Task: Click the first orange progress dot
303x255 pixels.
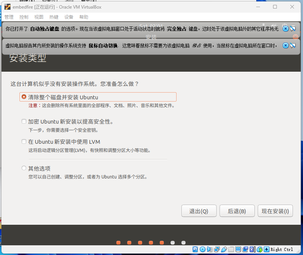Action: (119, 243)
